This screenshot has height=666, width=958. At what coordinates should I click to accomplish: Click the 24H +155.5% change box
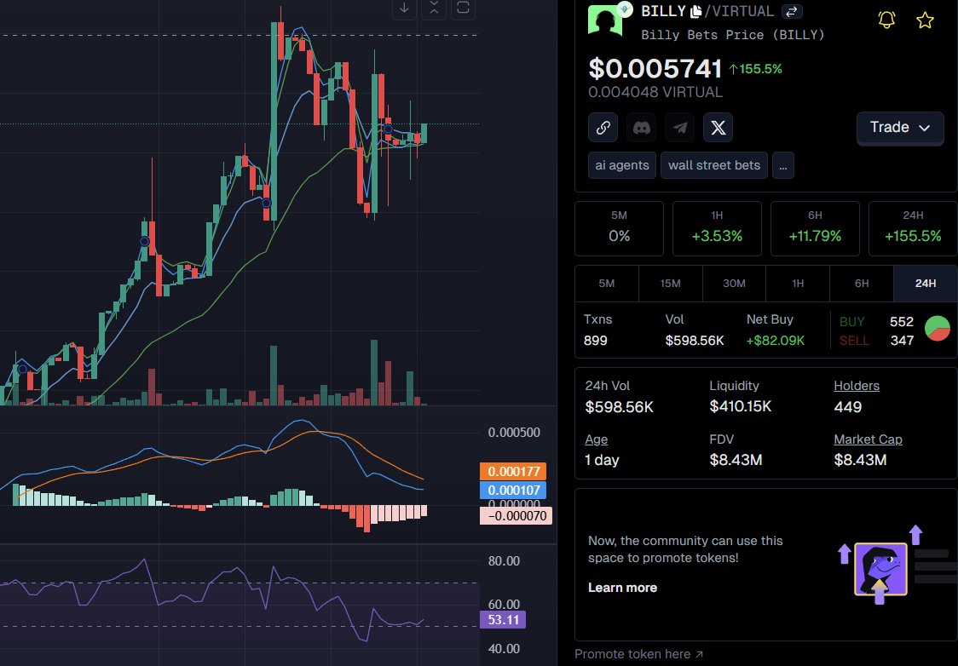[x=913, y=228]
